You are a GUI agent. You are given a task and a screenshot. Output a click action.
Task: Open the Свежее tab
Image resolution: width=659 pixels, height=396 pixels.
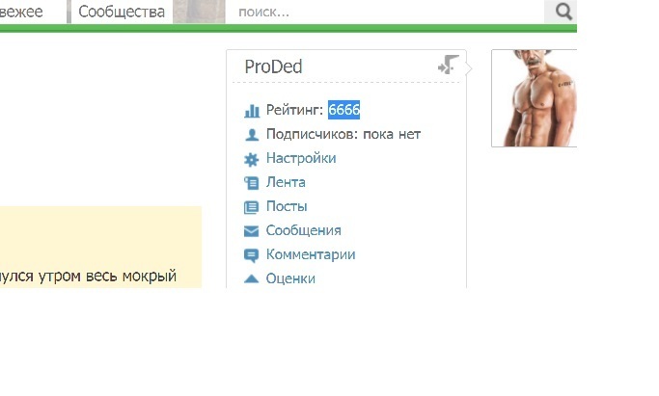31,13
